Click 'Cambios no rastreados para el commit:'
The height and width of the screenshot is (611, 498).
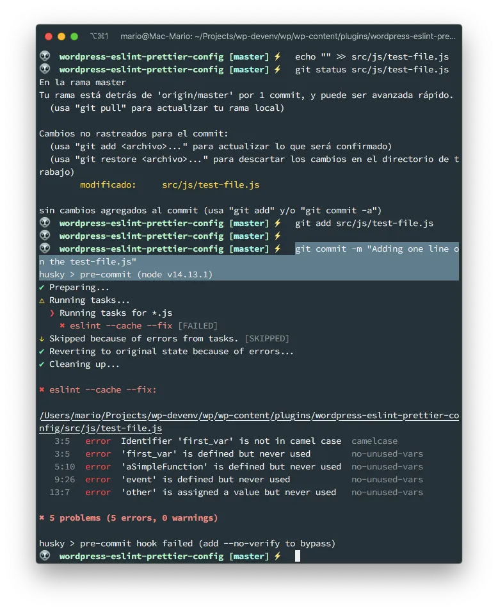[x=134, y=134]
